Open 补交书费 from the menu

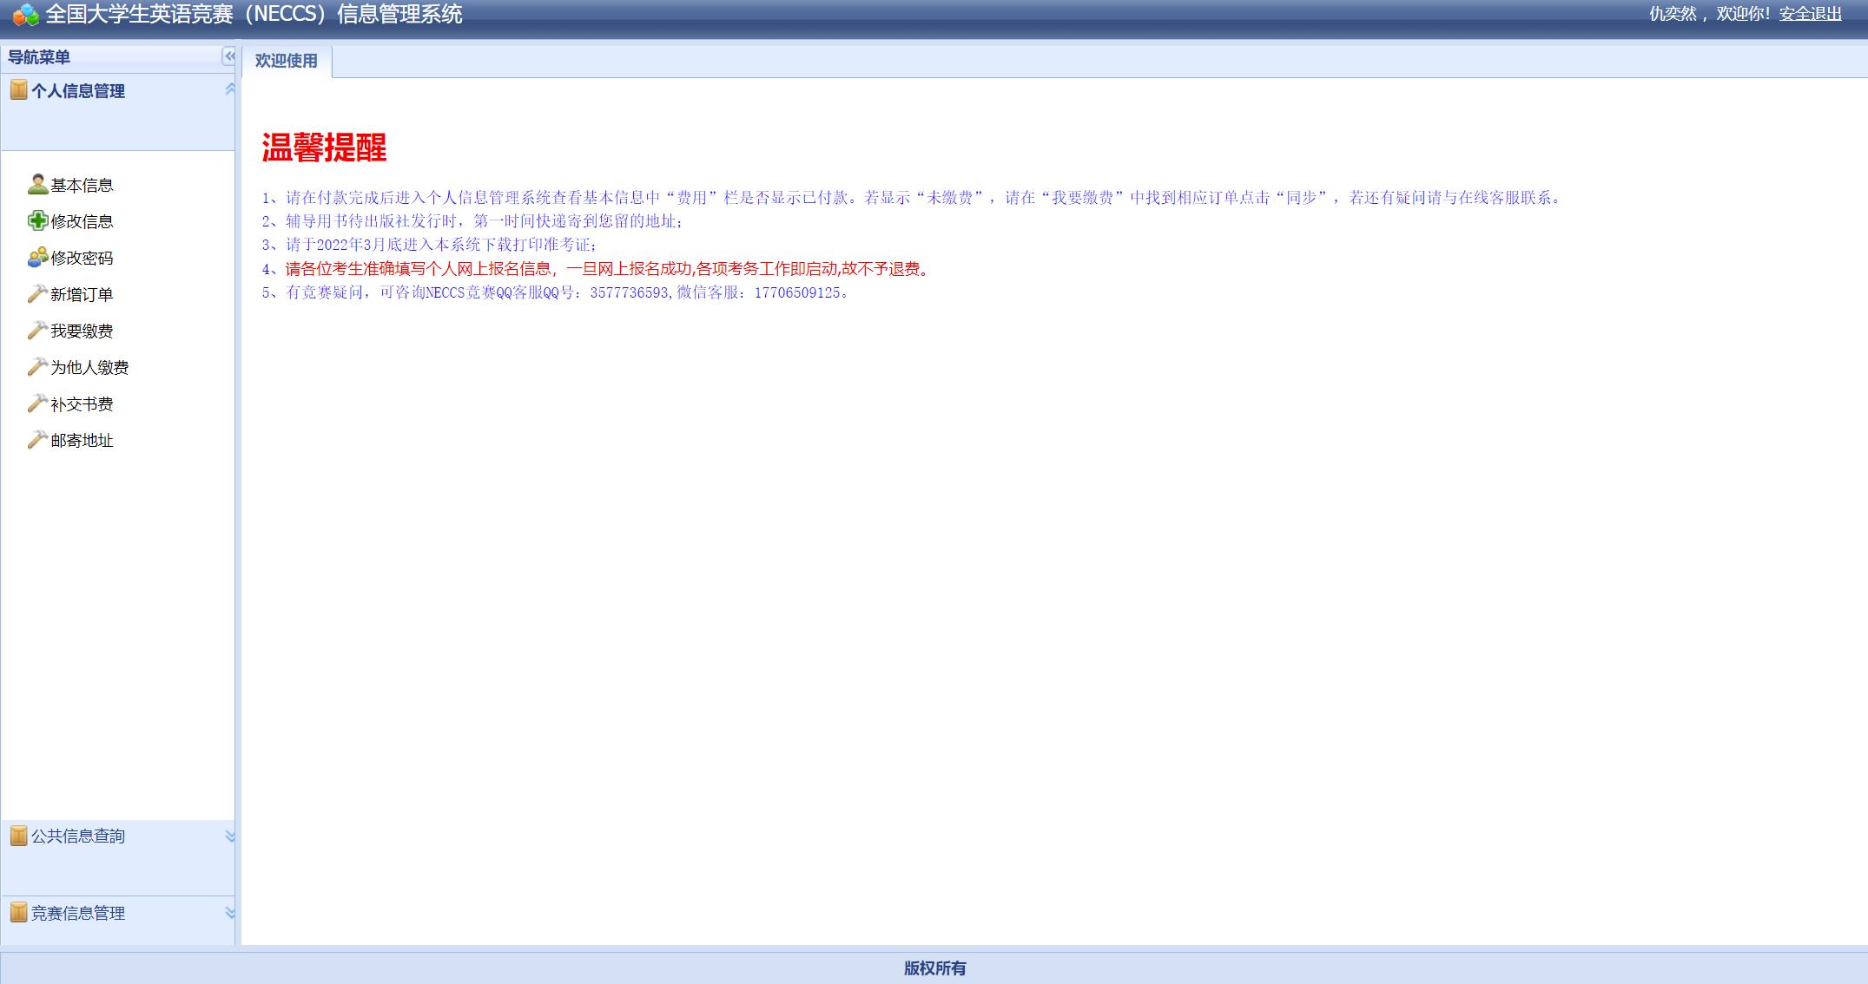[x=82, y=403]
